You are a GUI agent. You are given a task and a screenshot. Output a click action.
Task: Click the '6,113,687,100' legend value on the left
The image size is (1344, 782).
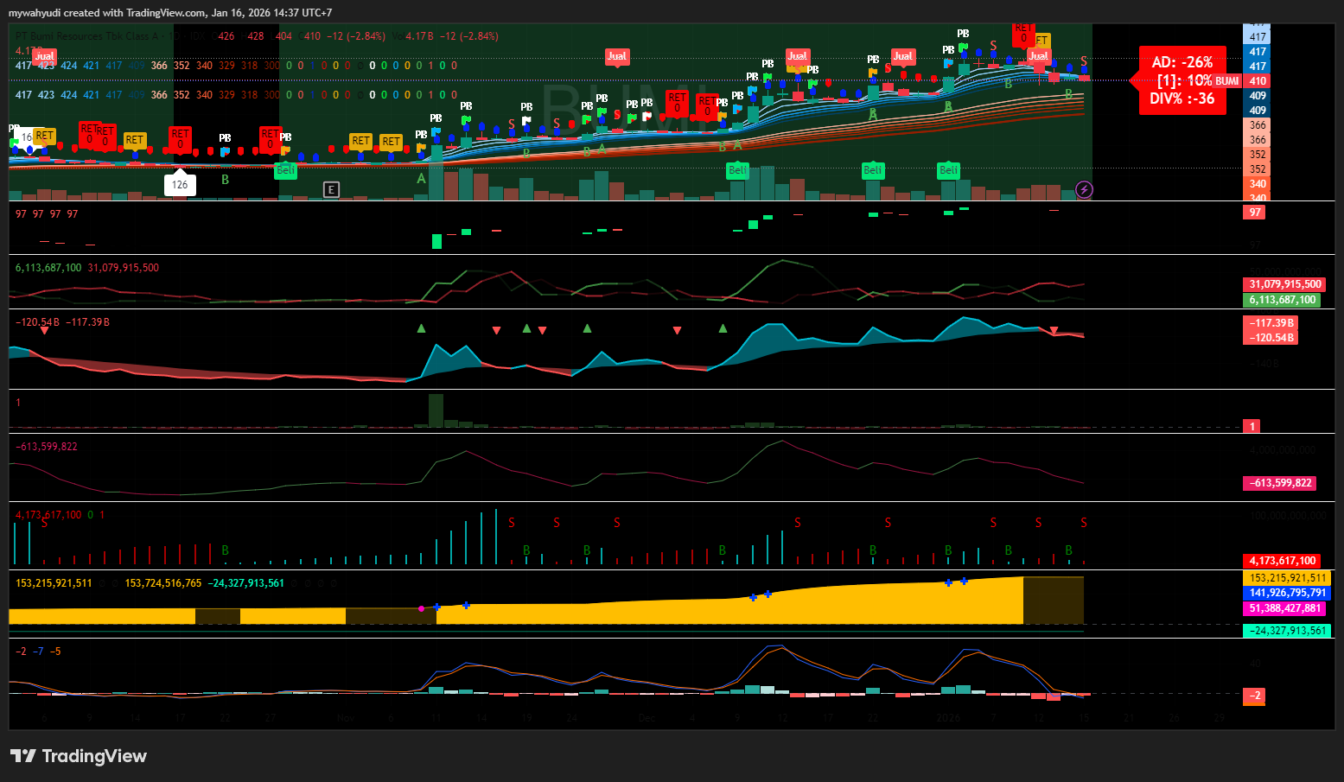[48, 268]
